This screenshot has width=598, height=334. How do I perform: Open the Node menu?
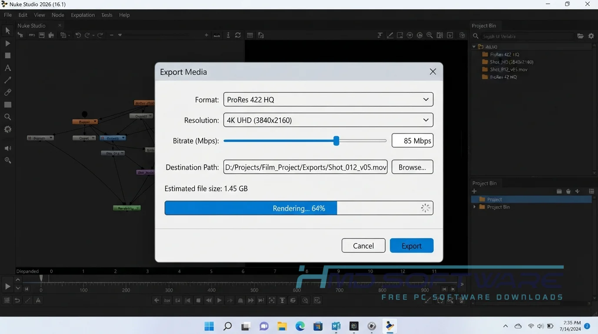(x=58, y=15)
